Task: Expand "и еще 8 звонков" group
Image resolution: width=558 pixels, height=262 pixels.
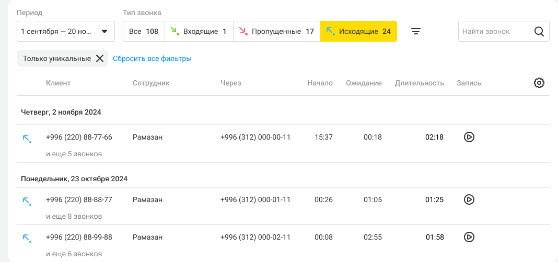Action: pos(74,216)
